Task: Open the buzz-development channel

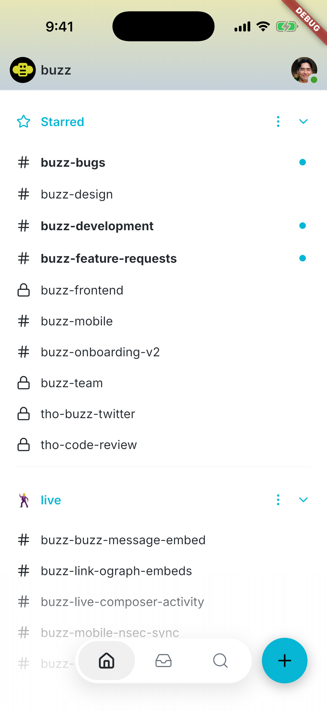Action: (163, 226)
